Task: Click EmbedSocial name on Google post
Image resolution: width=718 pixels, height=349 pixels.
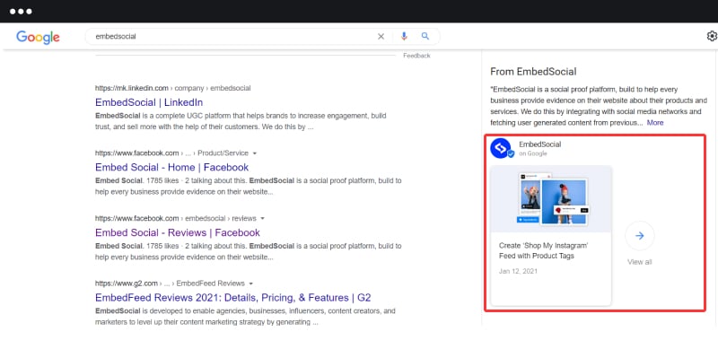Action: pyautogui.click(x=540, y=144)
